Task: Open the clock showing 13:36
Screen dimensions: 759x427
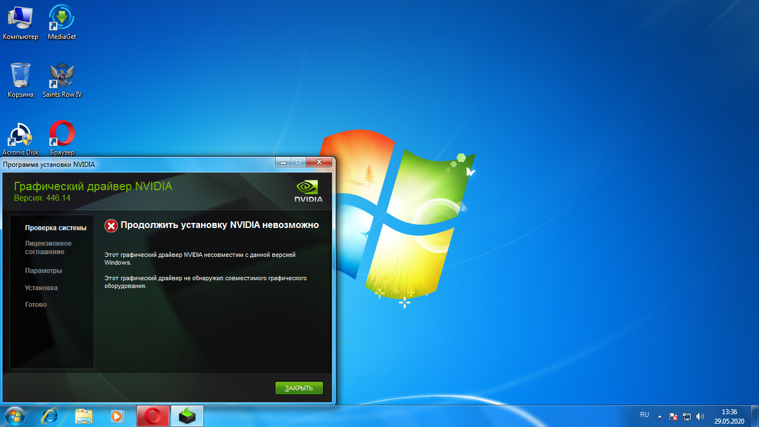Action: tap(729, 416)
